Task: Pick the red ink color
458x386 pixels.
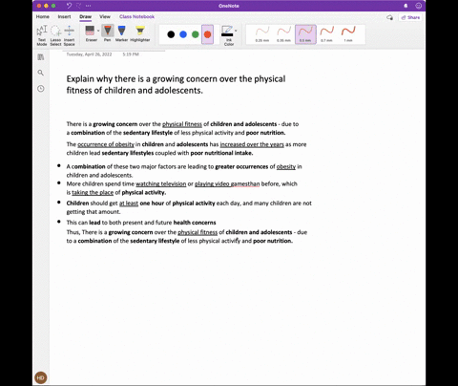Action: click(207, 34)
